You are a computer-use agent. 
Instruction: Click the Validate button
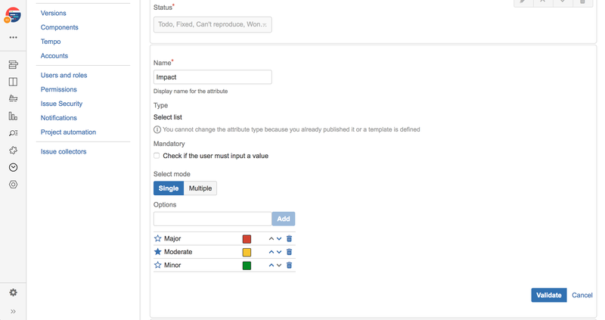[548, 295]
